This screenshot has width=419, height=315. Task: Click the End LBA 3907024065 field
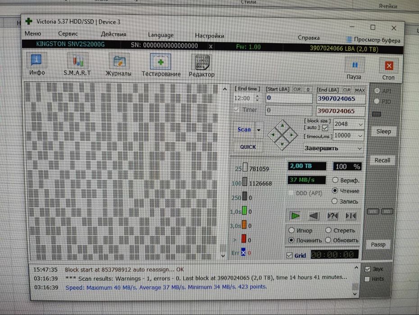click(x=341, y=99)
